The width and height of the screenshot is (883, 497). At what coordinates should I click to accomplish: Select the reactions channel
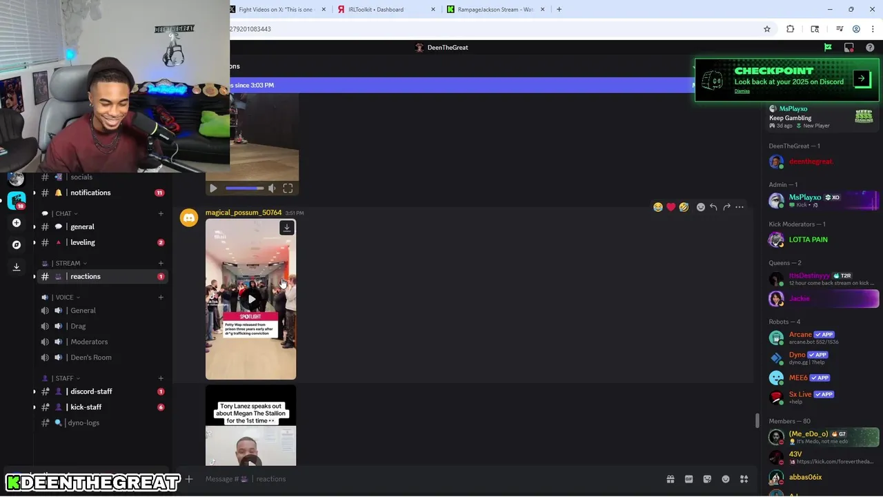103,276
